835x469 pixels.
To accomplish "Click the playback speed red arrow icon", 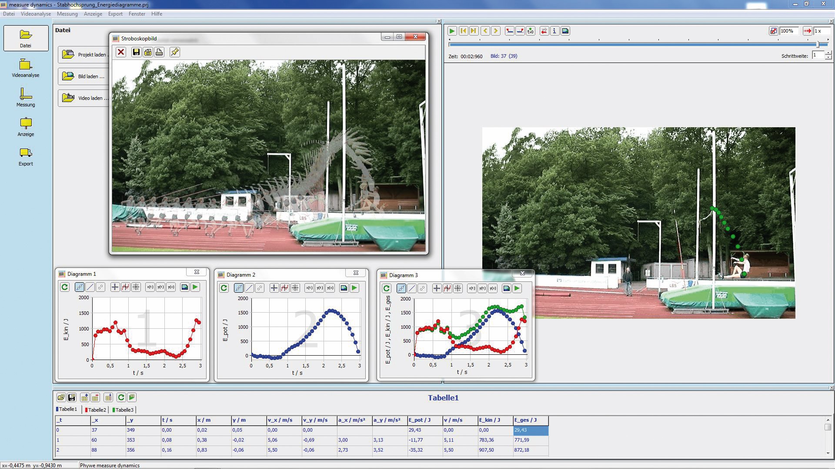I will pos(807,31).
